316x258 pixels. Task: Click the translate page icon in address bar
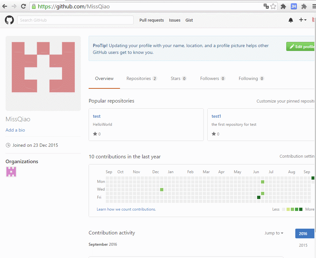coord(266,6)
